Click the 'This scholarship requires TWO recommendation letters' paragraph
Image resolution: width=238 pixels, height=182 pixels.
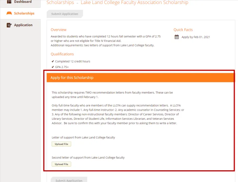112,95
